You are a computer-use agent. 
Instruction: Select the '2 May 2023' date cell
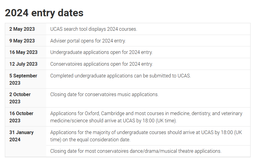[22, 29]
